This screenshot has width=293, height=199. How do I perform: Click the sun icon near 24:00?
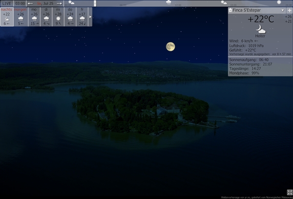click(x=279, y=2)
